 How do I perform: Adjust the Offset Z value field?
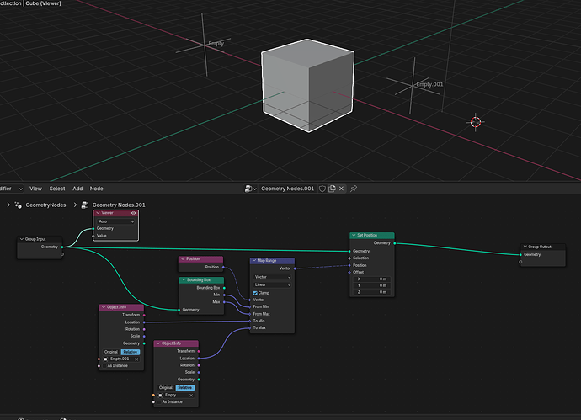pyautogui.click(x=371, y=292)
